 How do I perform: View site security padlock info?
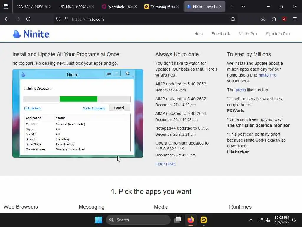(67, 19)
